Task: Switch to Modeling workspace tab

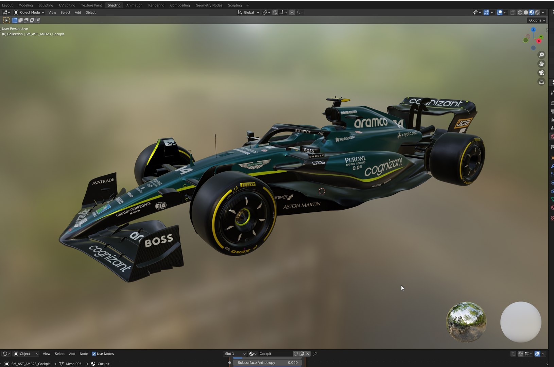Action: (25, 5)
